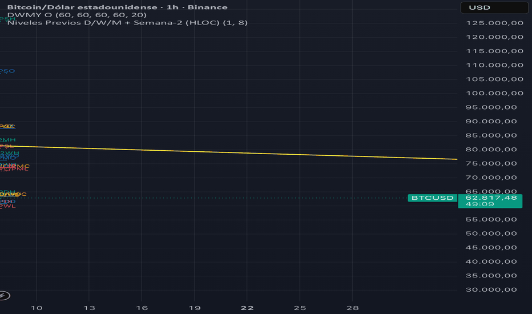Click date 28 on time axis

[353, 308]
